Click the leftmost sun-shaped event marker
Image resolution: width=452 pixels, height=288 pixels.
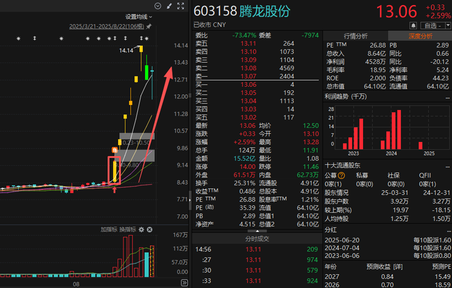(x=18, y=38)
